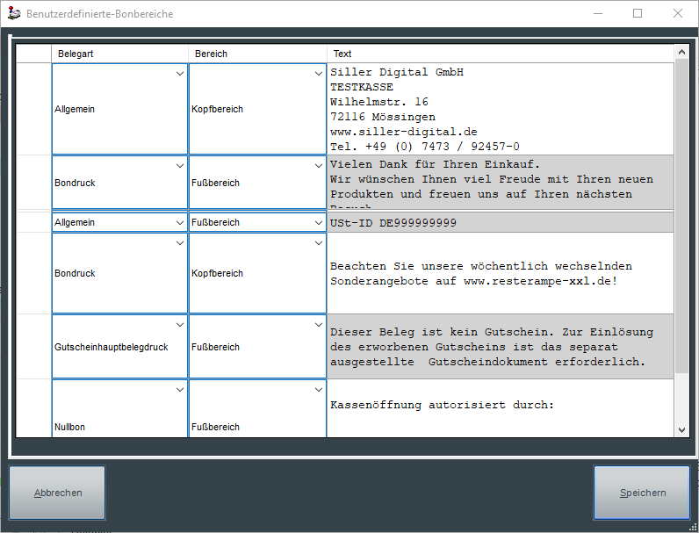Expand Bereich dropdown in Nullbon row
Screen dimensions: 699x533
tap(319, 390)
